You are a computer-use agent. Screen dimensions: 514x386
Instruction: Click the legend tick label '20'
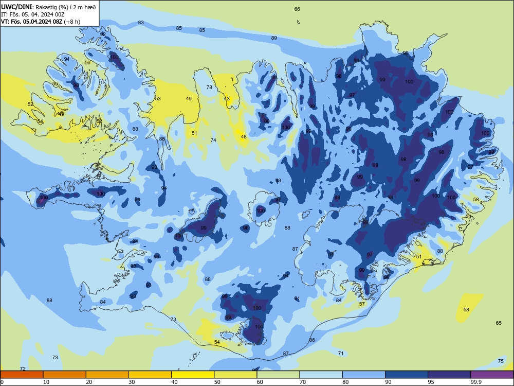tap(89, 382)
